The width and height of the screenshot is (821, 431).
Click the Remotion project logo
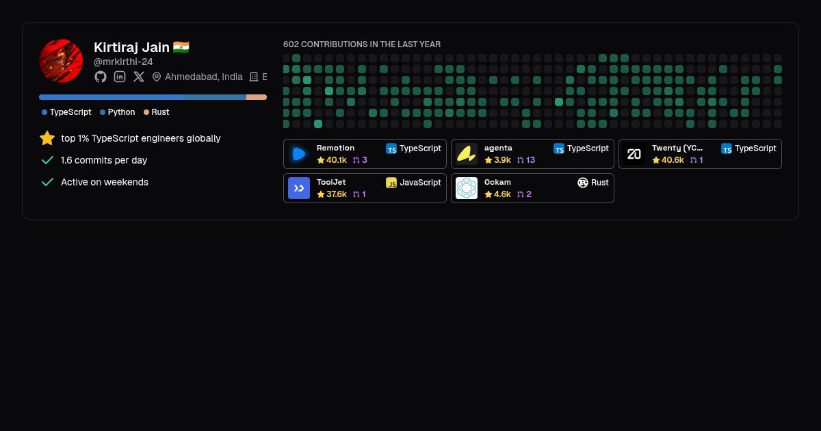[x=299, y=154]
